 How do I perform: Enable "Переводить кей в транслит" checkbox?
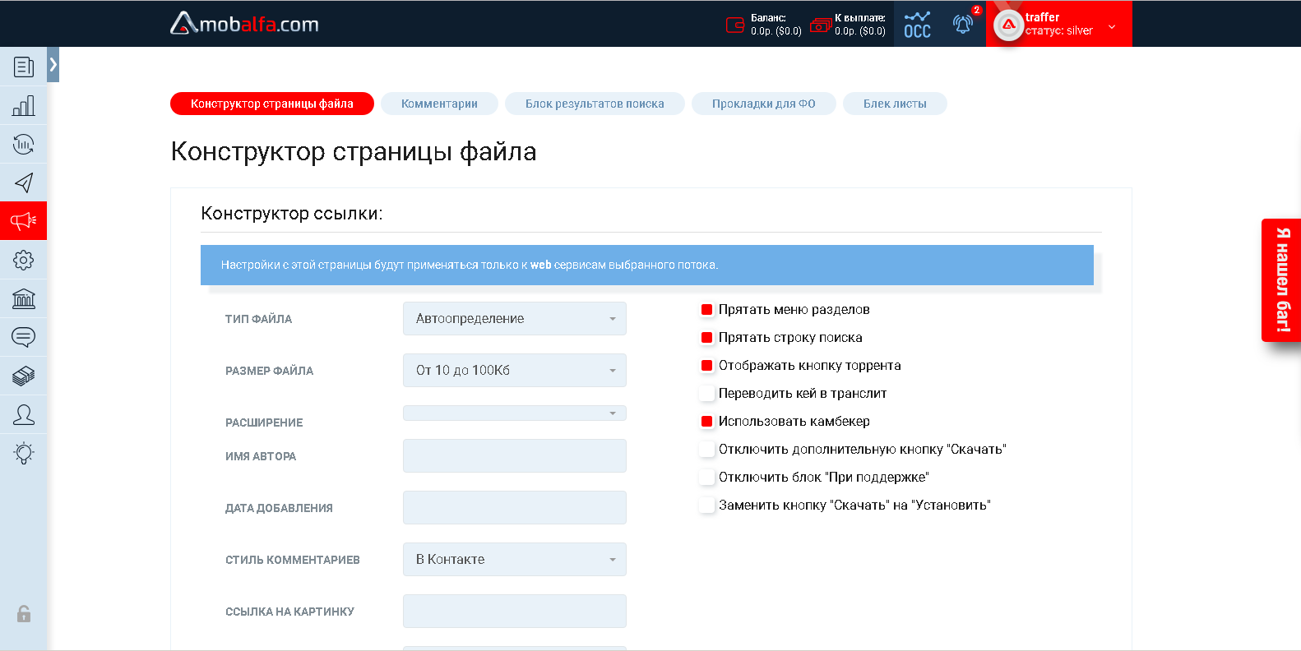[x=706, y=394]
